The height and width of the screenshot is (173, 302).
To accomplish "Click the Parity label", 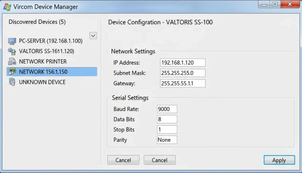I will pyautogui.click(x=120, y=140).
